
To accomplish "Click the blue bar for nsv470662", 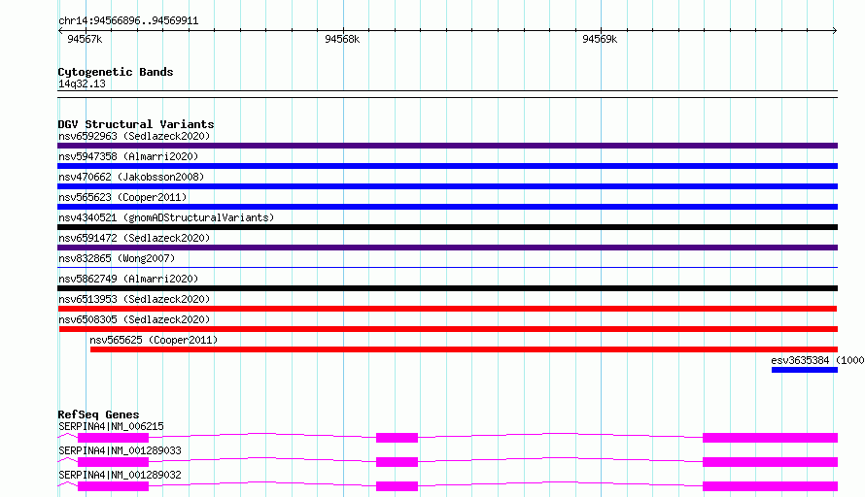I will point(447,186).
